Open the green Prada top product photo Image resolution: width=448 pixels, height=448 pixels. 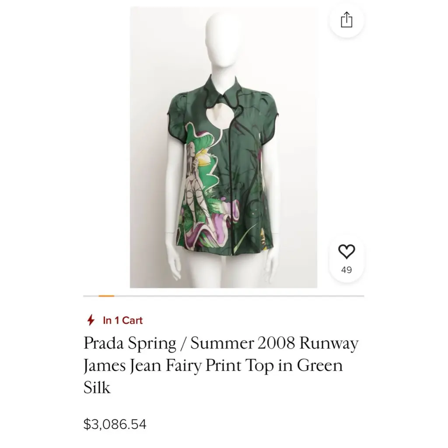click(224, 147)
